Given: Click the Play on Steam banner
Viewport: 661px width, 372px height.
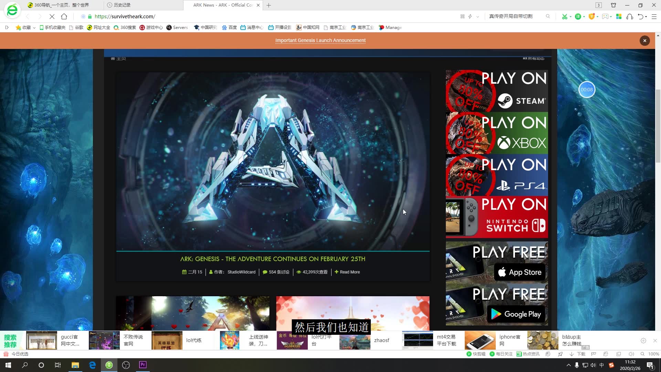Looking at the screenshot, I should (497, 91).
